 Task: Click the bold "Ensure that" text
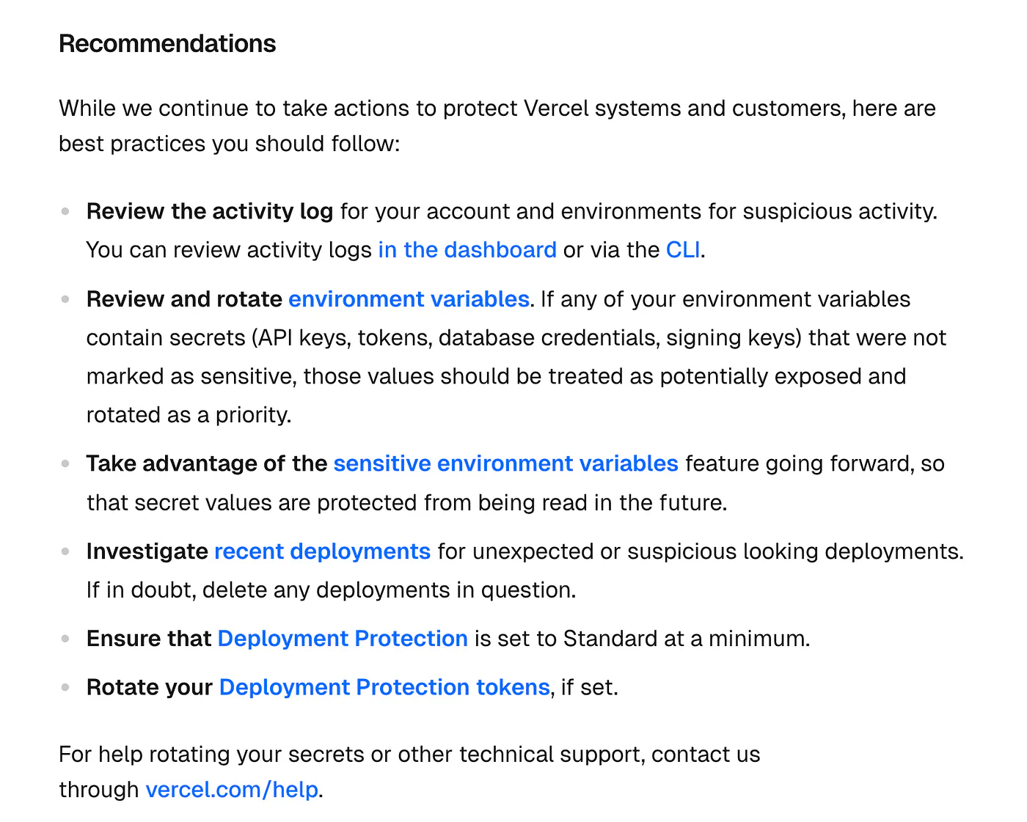click(149, 639)
